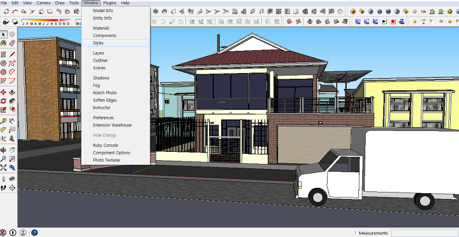The width and height of the screenshot is (459, 237).
Task: Choose the Rectangle drawing tool
Action: click(x=4, y=55)
